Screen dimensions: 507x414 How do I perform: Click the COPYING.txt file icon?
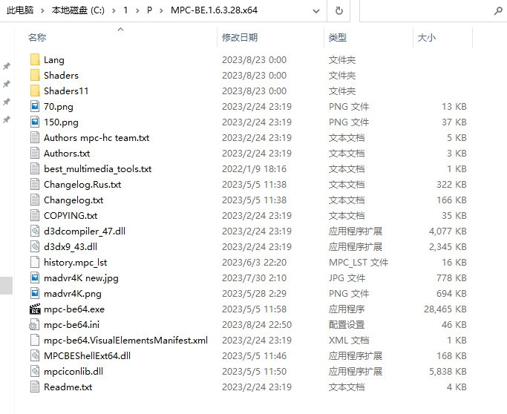click(35, 216)
